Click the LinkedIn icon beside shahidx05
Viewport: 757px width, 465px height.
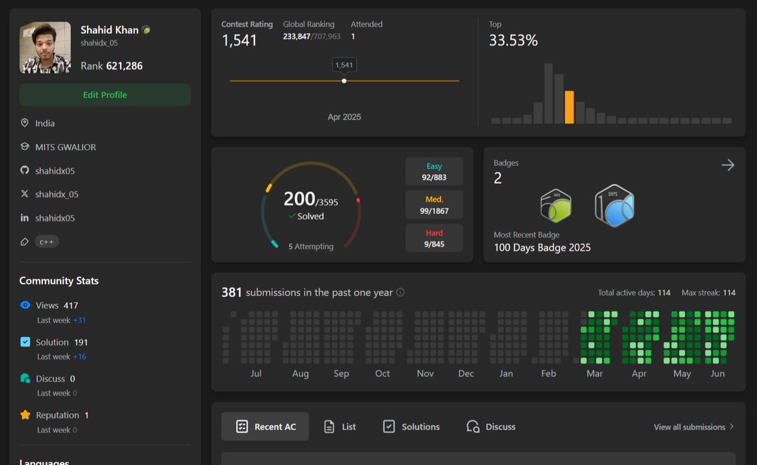pos(25,218)
